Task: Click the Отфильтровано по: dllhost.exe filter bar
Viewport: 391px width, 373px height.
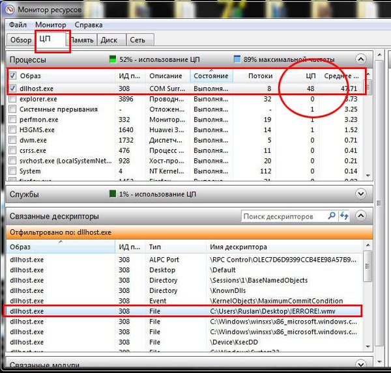Action: point(189,232)
